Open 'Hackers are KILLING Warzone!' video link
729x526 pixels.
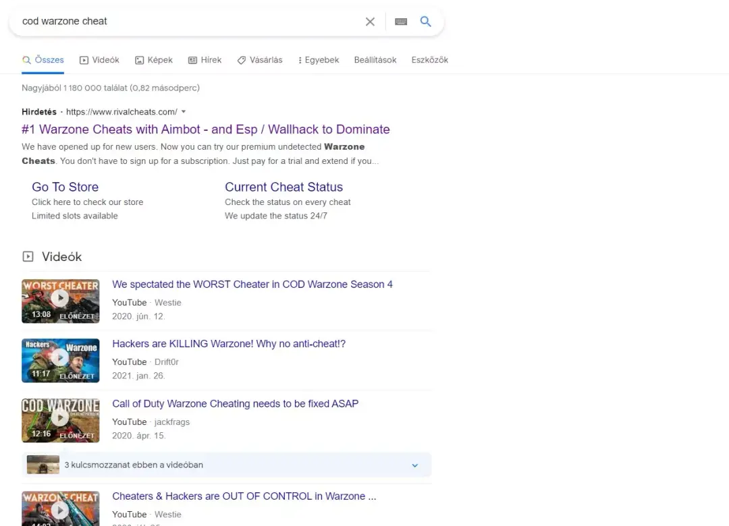point(229,344)
